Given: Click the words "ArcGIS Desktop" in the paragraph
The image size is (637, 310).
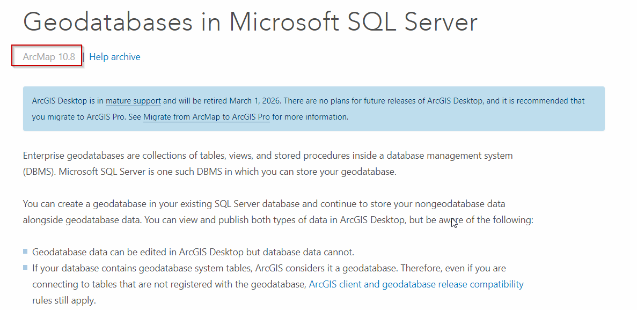Looking at the screenshot, I should point(369,219).
